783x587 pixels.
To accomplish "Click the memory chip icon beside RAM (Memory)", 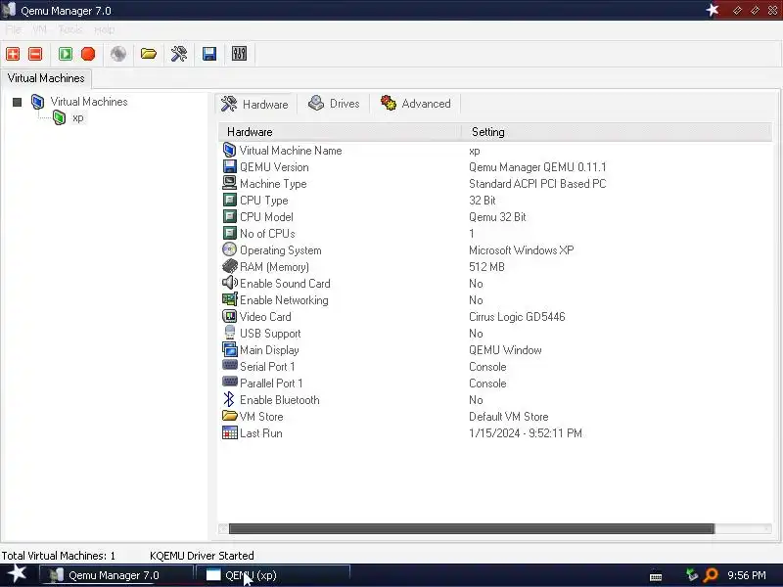I will tap(229, 266).
